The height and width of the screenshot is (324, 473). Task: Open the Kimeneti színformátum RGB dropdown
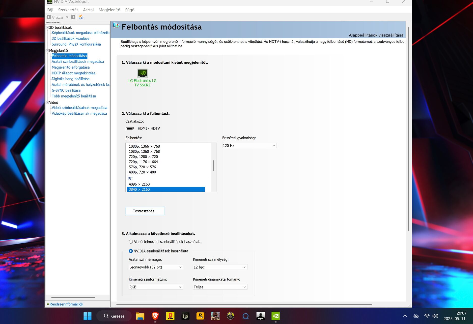point(156,287)
